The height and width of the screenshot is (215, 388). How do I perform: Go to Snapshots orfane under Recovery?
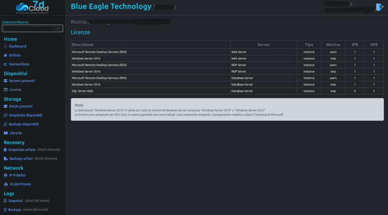pyautogui.click(x=22, y=150)
